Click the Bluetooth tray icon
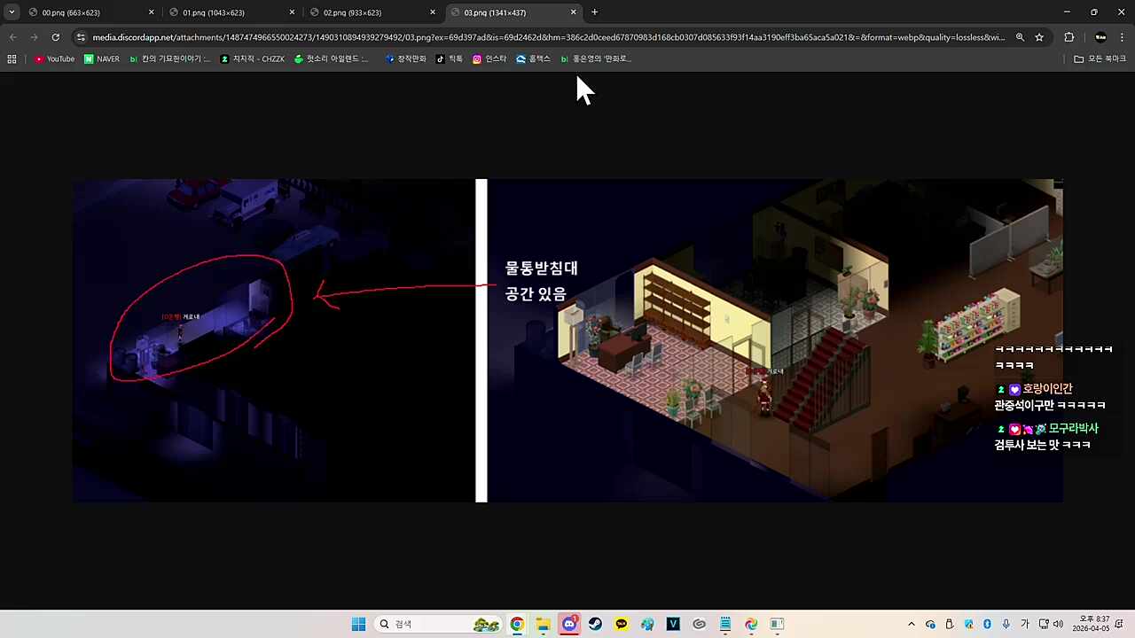 tap(987, 624)
